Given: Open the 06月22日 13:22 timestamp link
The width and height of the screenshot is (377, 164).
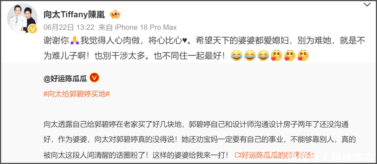Looking at the screenshot, I should click(x=69, y=28).
